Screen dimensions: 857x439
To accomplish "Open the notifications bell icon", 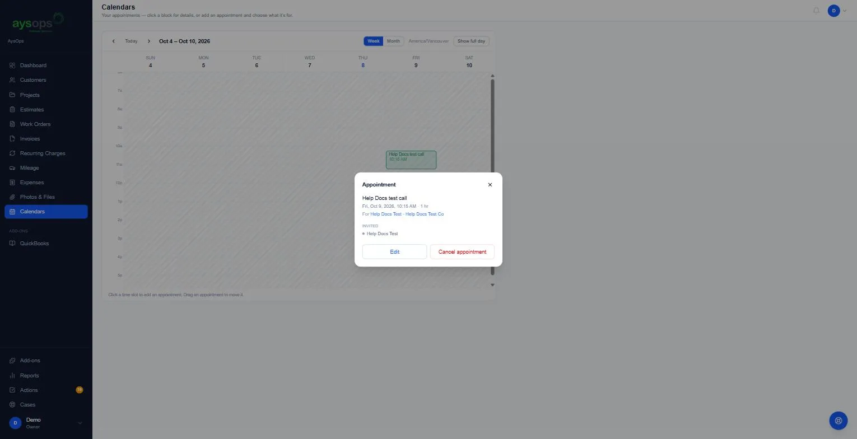I will pos(816,11).
